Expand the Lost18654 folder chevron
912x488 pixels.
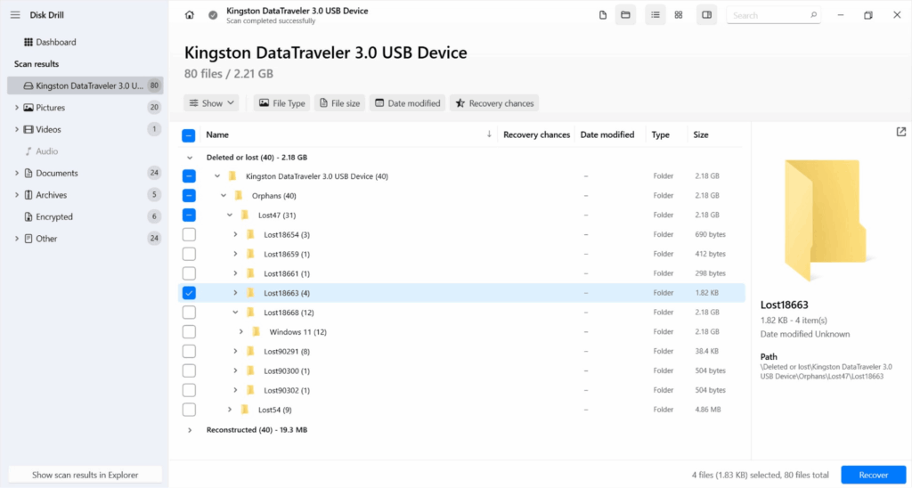coord(235,234)
